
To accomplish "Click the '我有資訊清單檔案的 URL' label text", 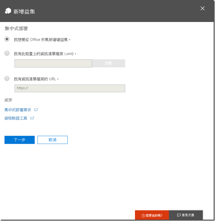I will click(x=37, y=79).
